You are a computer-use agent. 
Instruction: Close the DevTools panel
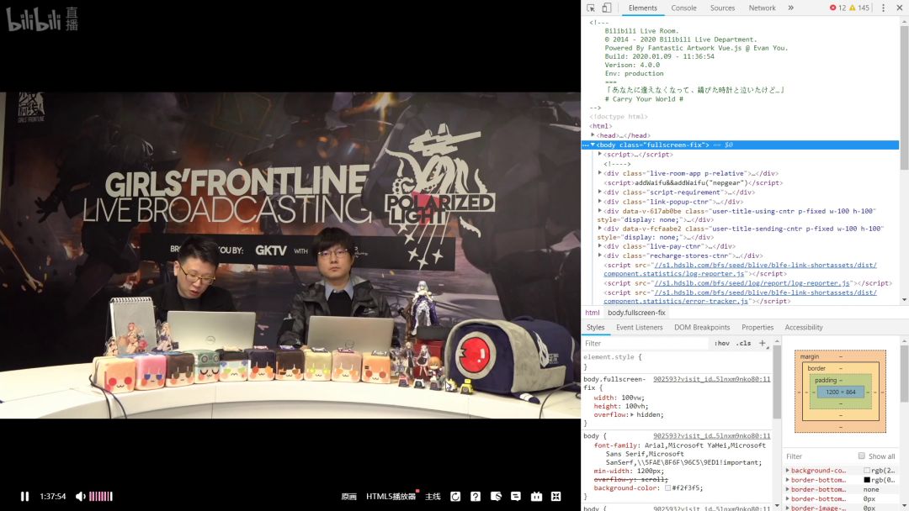[900, 8]
